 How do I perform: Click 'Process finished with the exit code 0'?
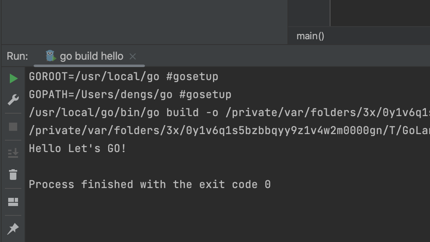150,184
